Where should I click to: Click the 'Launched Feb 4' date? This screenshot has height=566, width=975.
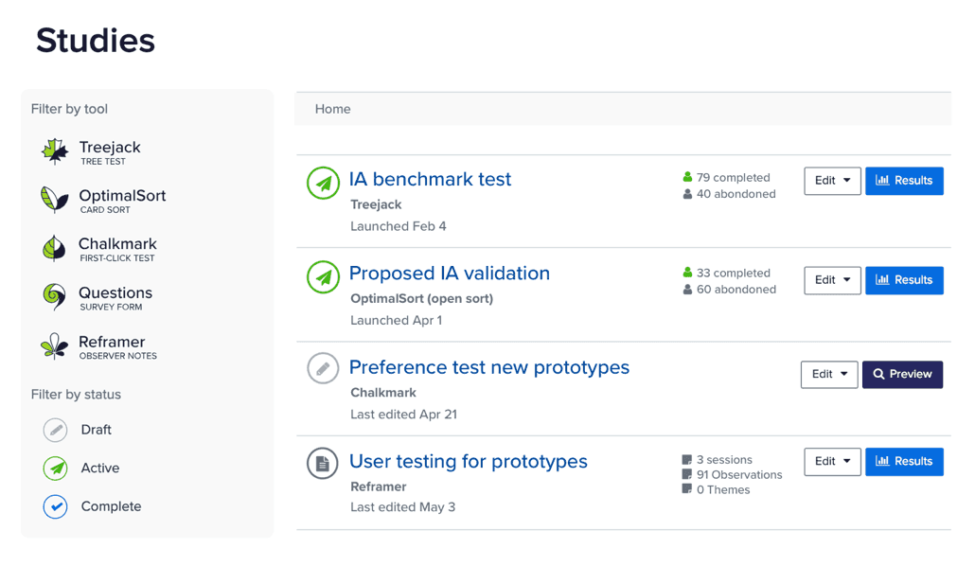coord(398,226)
